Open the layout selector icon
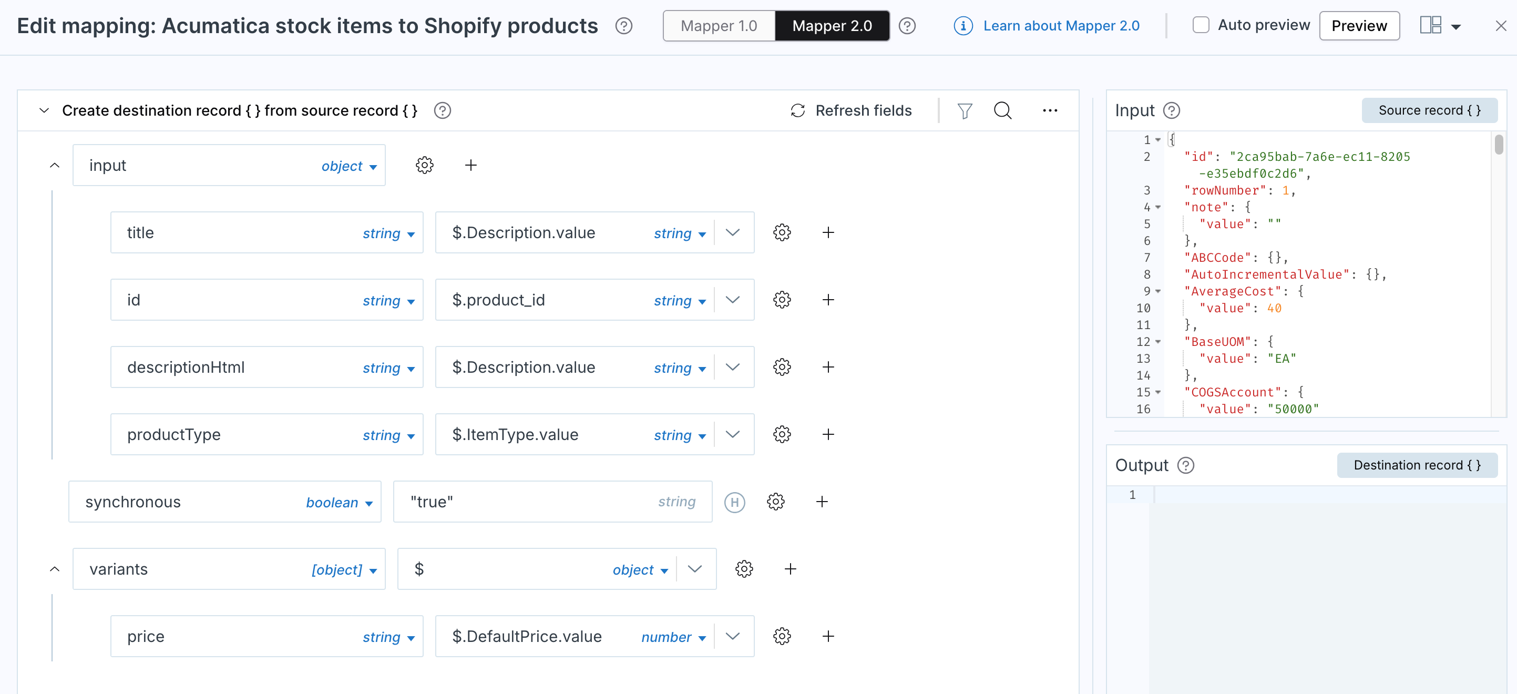Image resolution: width=1517 pixels, height=694 pixels. point(1430,25)
